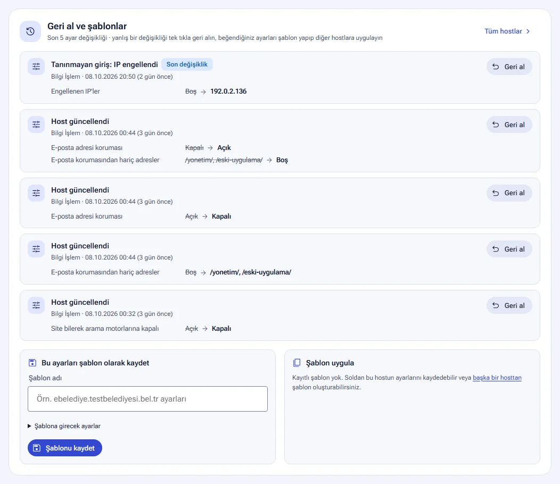The height and width of the screenshot is (484, 560).
Task: Click the subtitle starting "Son 5 ayar değişikliği"
Action: pos(215,38)
